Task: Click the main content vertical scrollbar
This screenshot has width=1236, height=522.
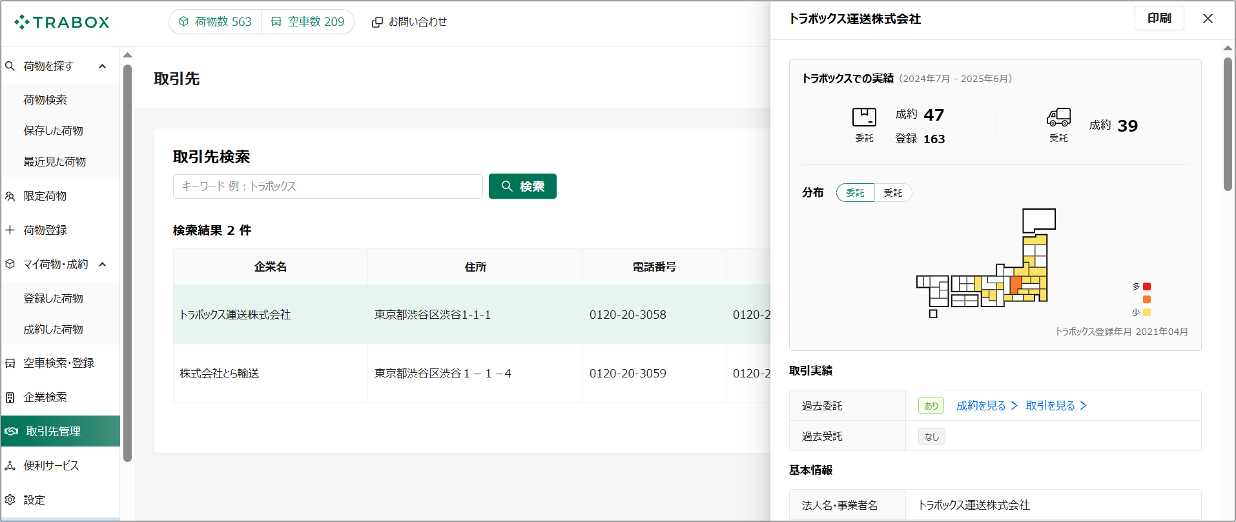Action: coord(127,263)
